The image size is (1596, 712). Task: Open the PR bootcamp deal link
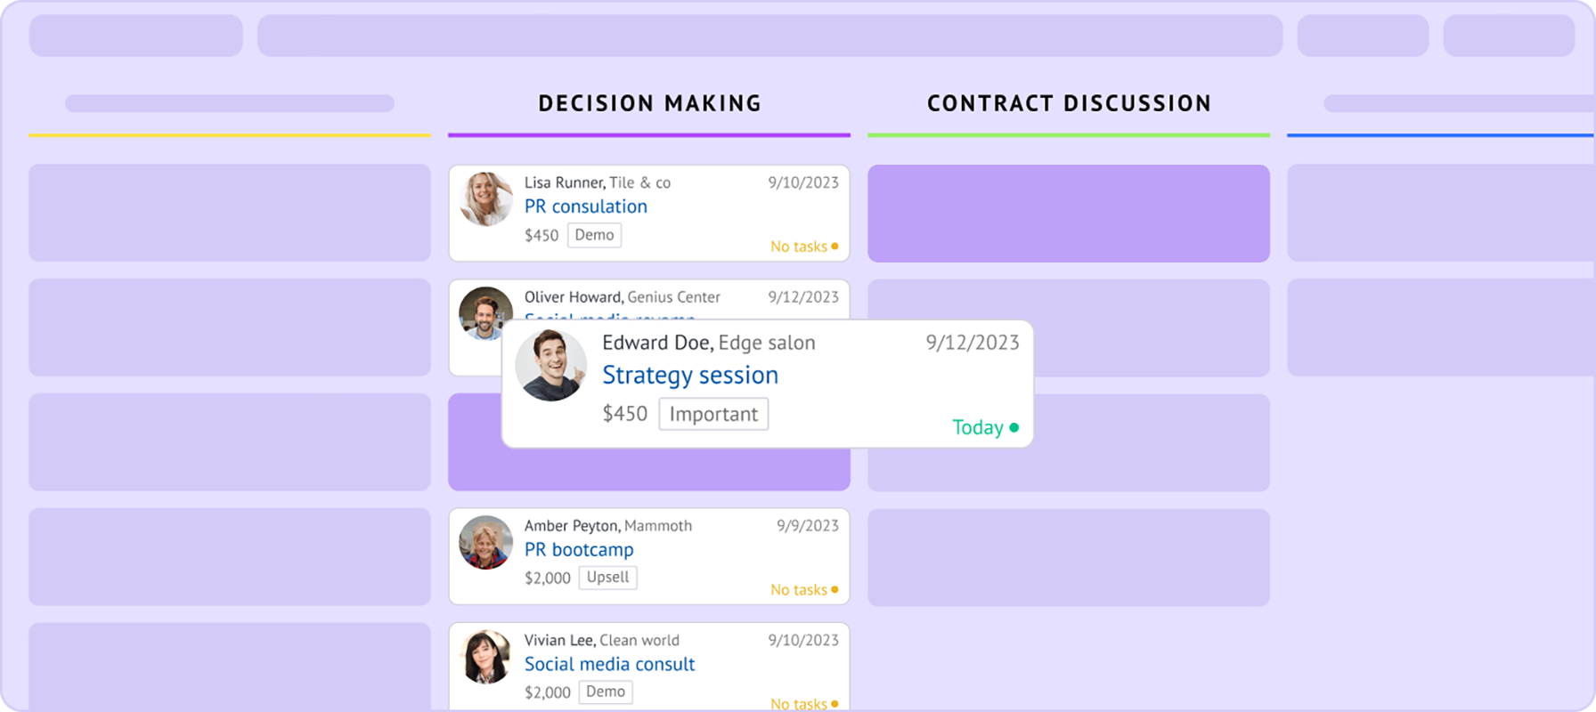click(x=578, y=550)
